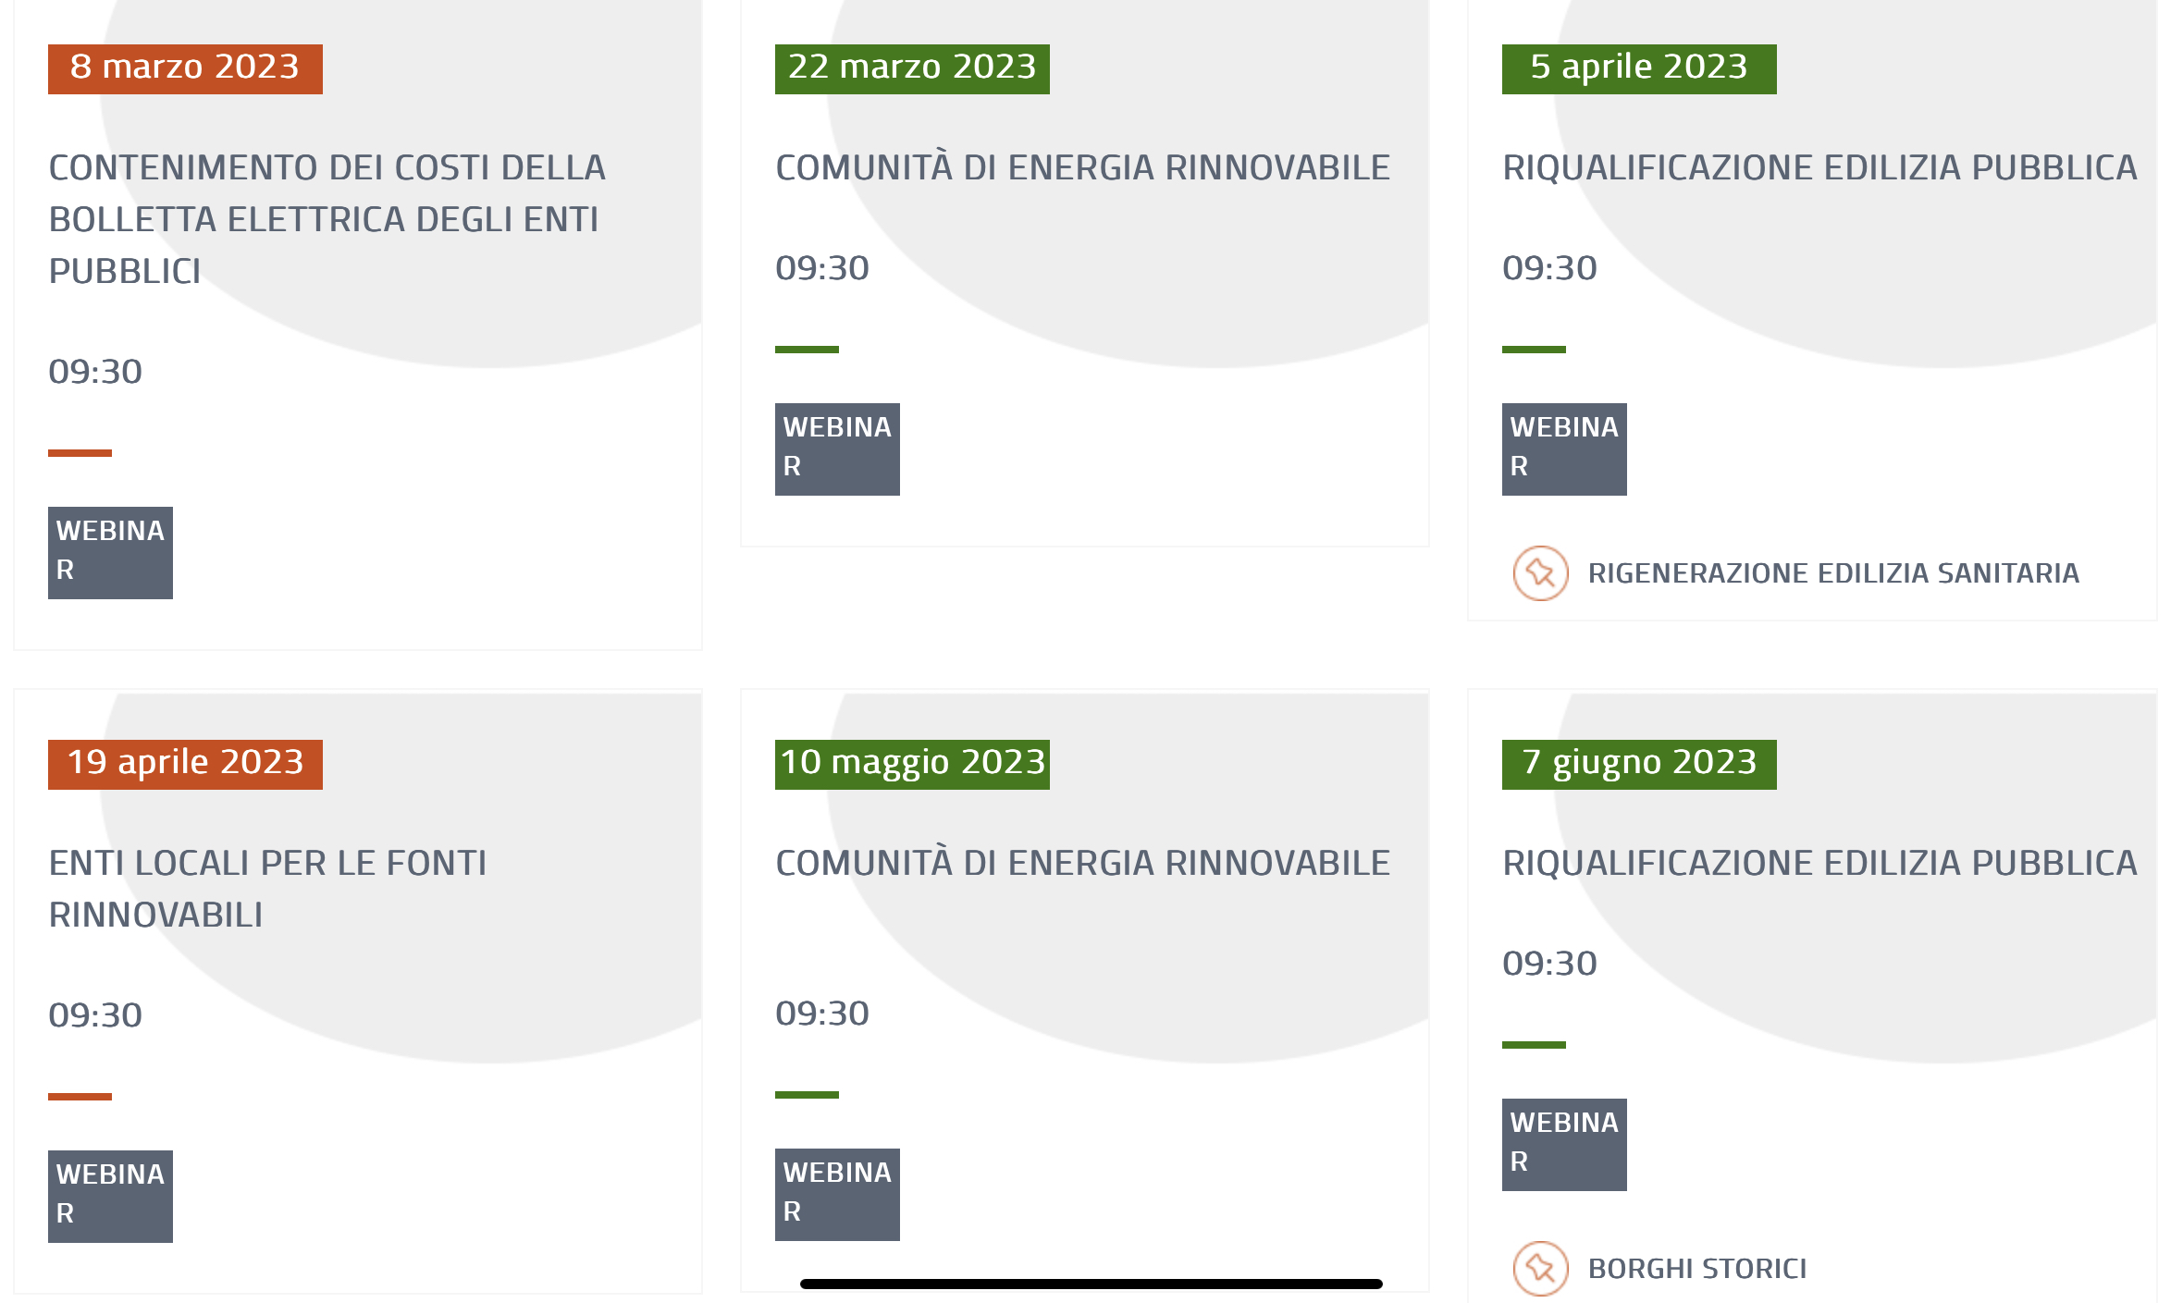Click WEBINAR tag on the 8 marzo card
2183x1303 pixels.
(110, 552)
